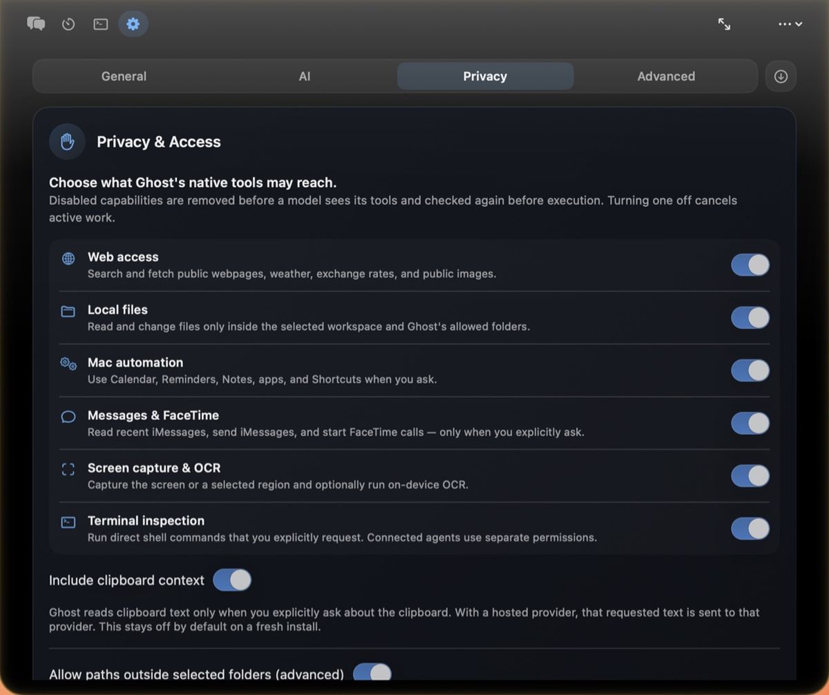Click the "Use Calendar, Reminders, Notes" description

coord(262,379)
